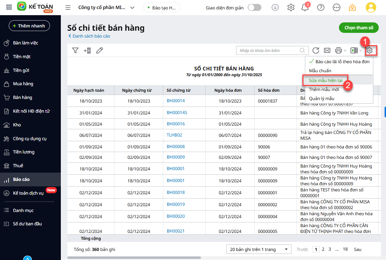Click the horizontal scrollbar under the table
The image size is (386, 260).
coord(134,257)
